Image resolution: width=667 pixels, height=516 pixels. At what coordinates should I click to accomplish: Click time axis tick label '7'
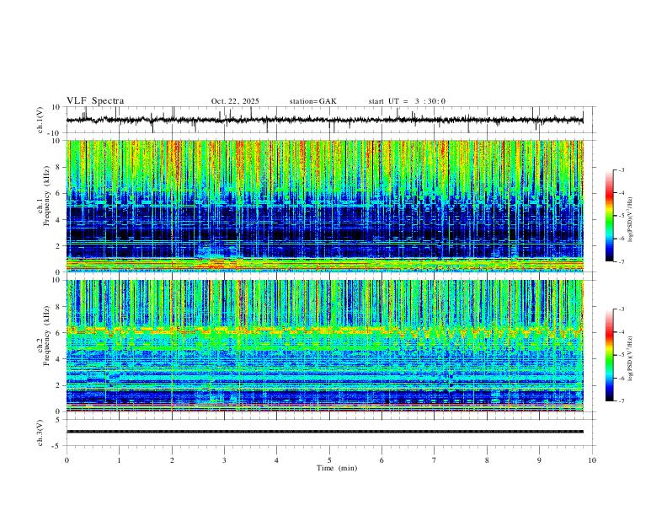pos(435,460)
